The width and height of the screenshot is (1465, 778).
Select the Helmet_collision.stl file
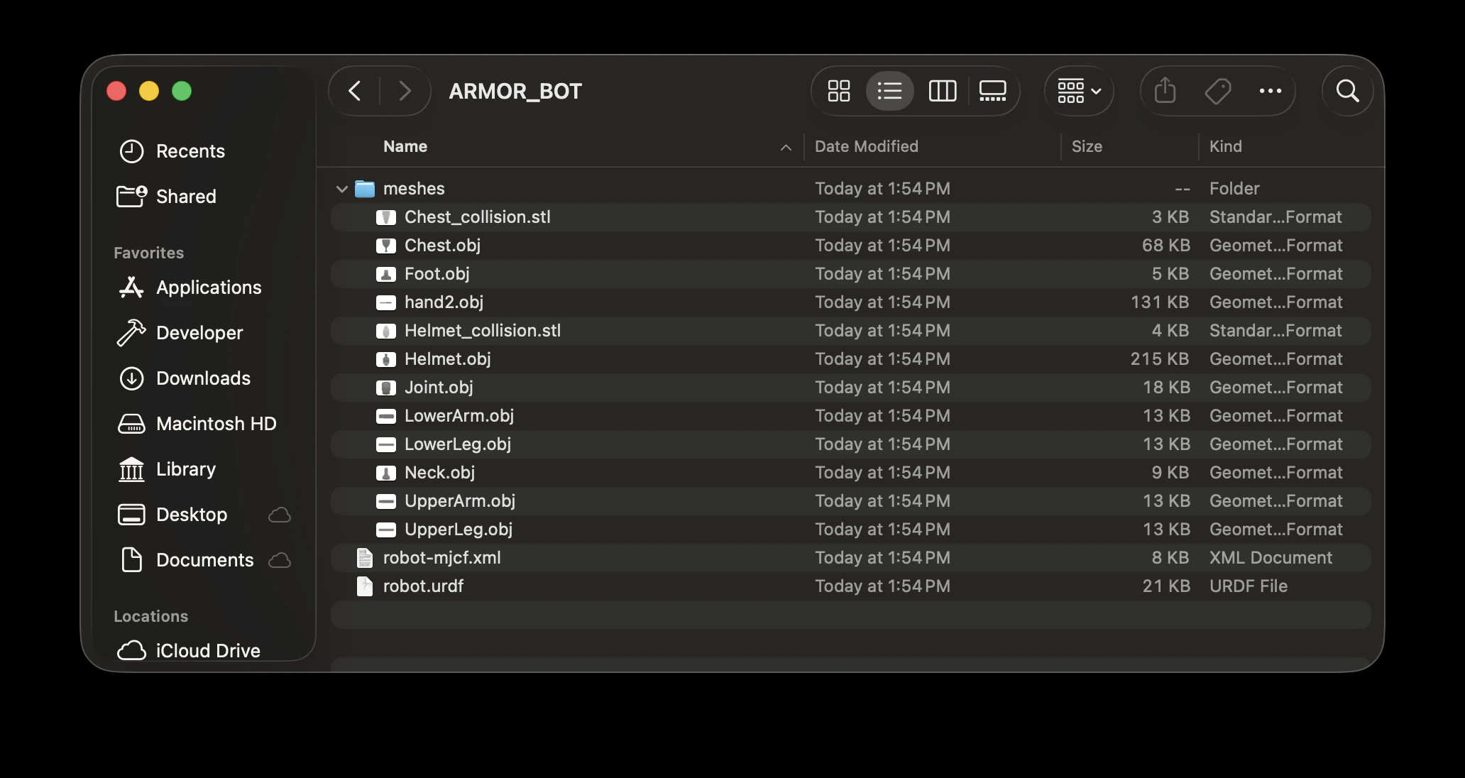(x=850, y=331)
